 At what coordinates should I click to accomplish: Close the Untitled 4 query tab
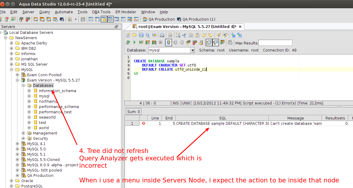click(240, 27)
